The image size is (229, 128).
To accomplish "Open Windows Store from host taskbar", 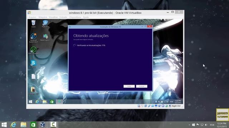I will point(33,125).
